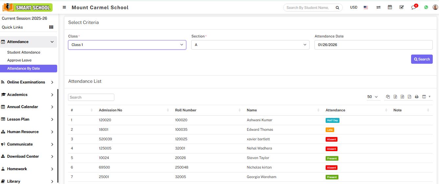Open the WhatsApp icon in header
The image size is (439, 184).
coord(426,7)
